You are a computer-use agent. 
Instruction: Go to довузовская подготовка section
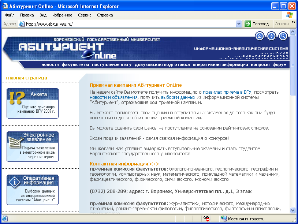[162, 64]
